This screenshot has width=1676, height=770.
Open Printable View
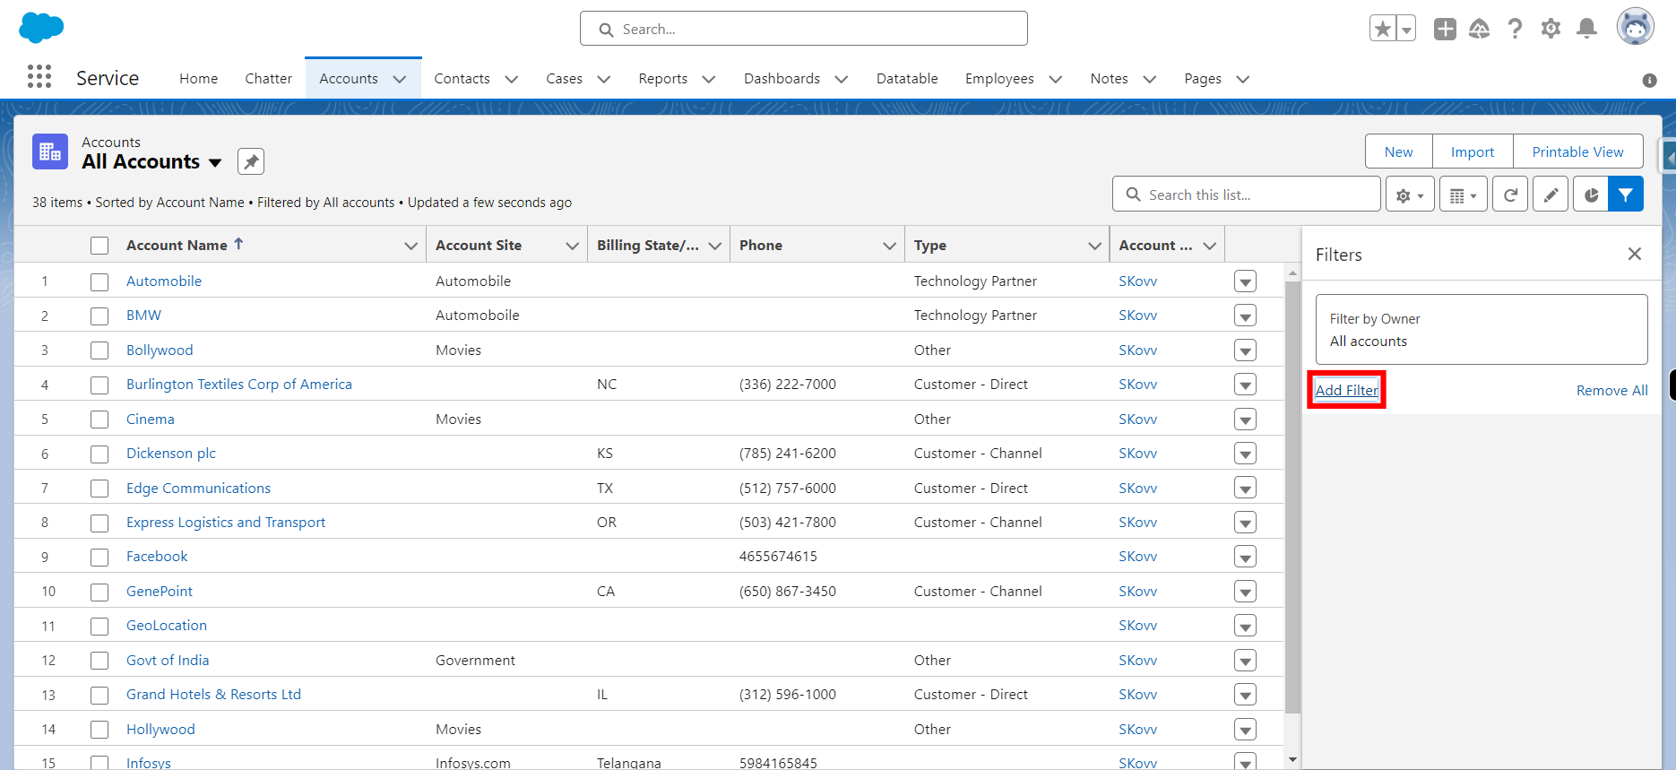point(1577,151)
